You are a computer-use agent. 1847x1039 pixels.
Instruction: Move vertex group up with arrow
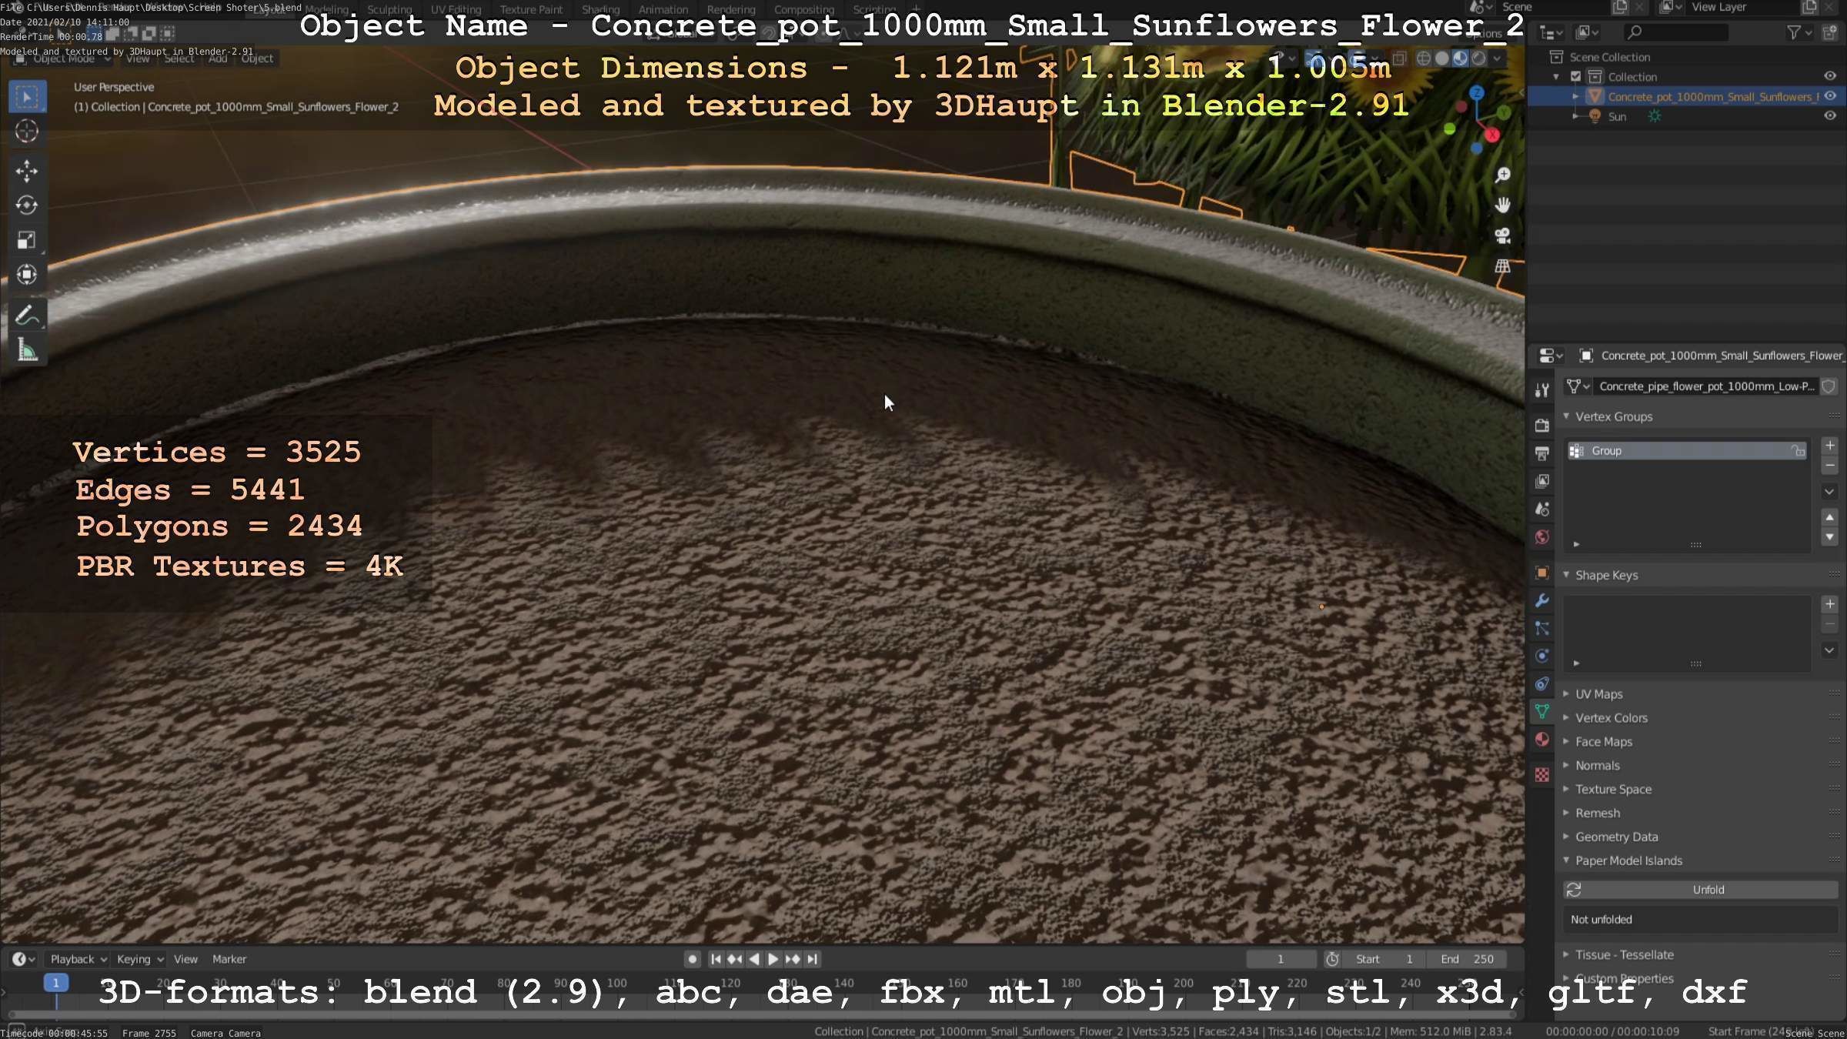coord(1830,517)
